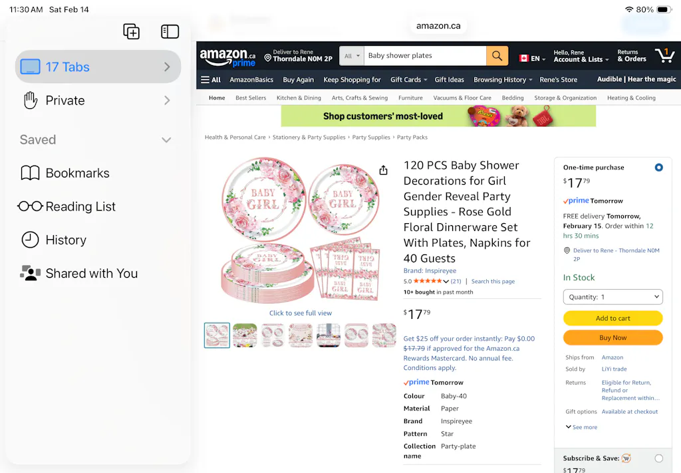Open the Amazon shopping cart
Viewport: 681px width, 473px height.
(664, 56)
